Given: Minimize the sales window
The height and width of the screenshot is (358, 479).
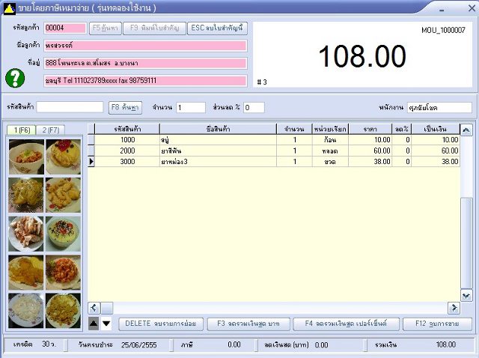Looking at the screenshot, I should pos(442,9).
